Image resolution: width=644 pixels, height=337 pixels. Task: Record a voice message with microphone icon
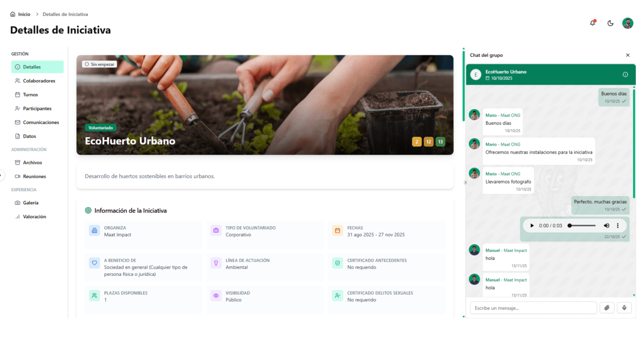[x=624, y=308]
